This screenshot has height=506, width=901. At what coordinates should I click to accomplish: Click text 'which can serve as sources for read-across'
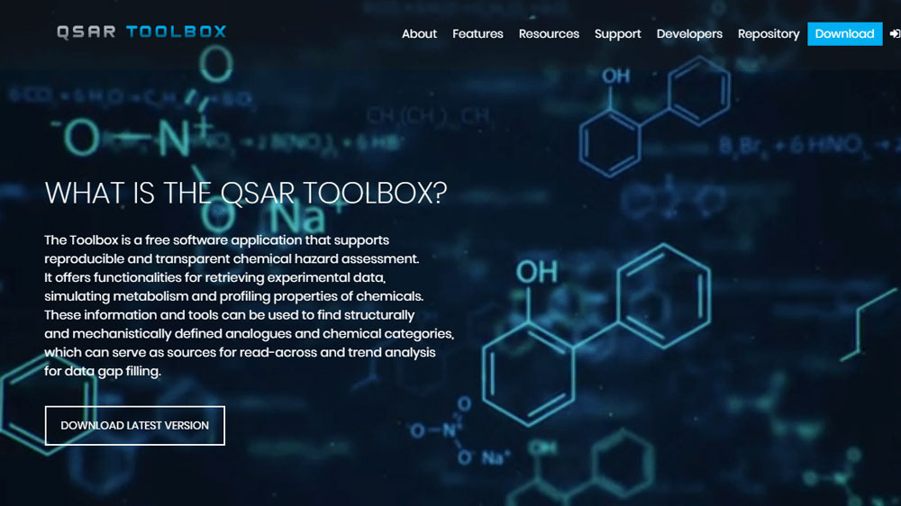point(181,352)
